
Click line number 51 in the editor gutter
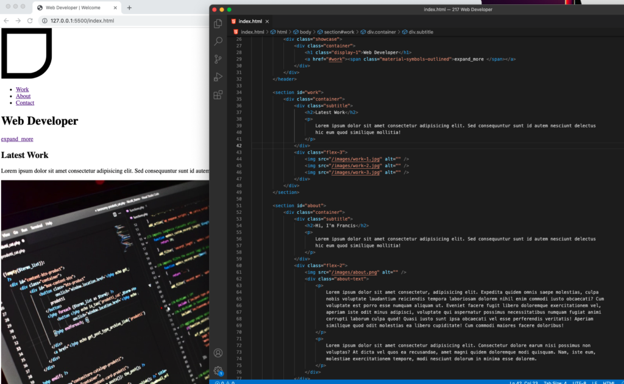coord(239,206)
